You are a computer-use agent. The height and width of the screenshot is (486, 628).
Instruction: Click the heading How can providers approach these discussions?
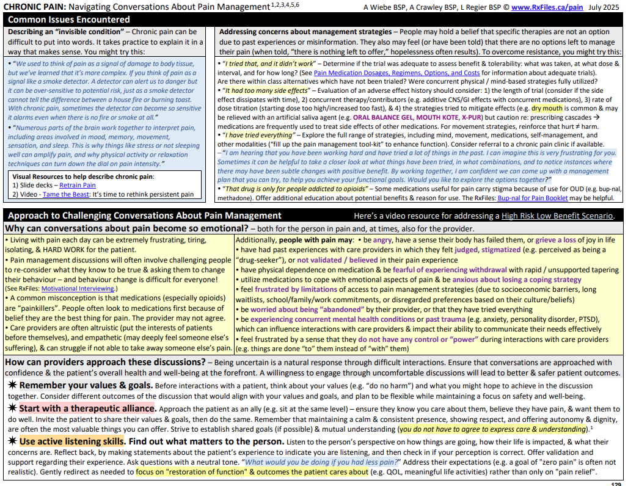point(105,362)
